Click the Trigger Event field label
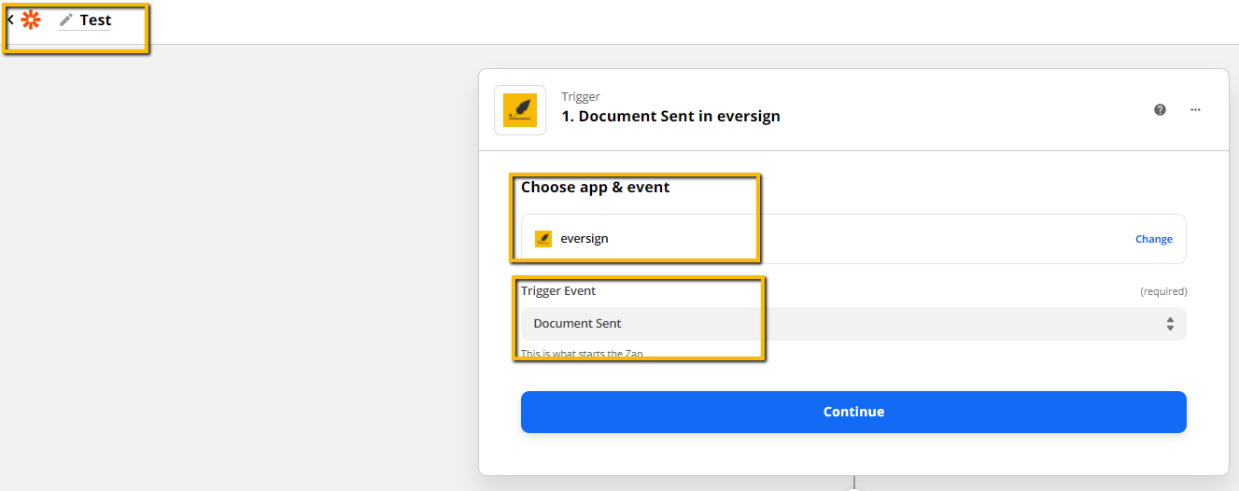 [558, 291]
